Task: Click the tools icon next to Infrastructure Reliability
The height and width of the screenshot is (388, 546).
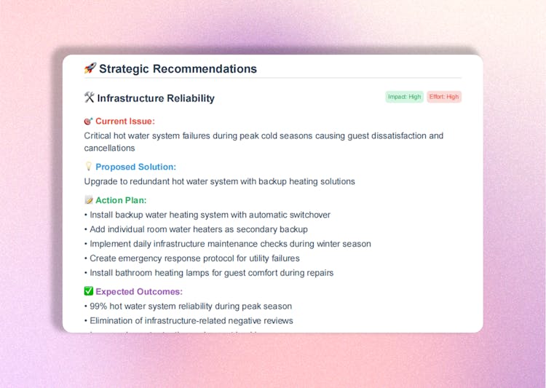Action: point(90,98)
